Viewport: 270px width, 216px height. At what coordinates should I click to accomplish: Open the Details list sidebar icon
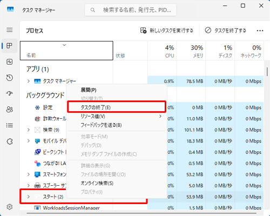(10, 125)
